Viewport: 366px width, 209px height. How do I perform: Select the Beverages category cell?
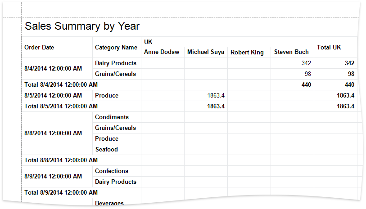click(x=109, y=203)
